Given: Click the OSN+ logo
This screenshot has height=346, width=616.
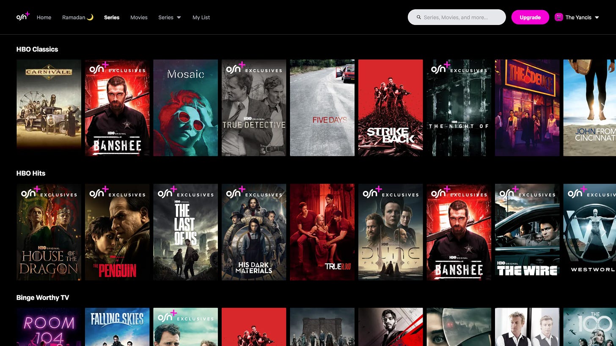Looking at the screenshot, I should [23, 16].
